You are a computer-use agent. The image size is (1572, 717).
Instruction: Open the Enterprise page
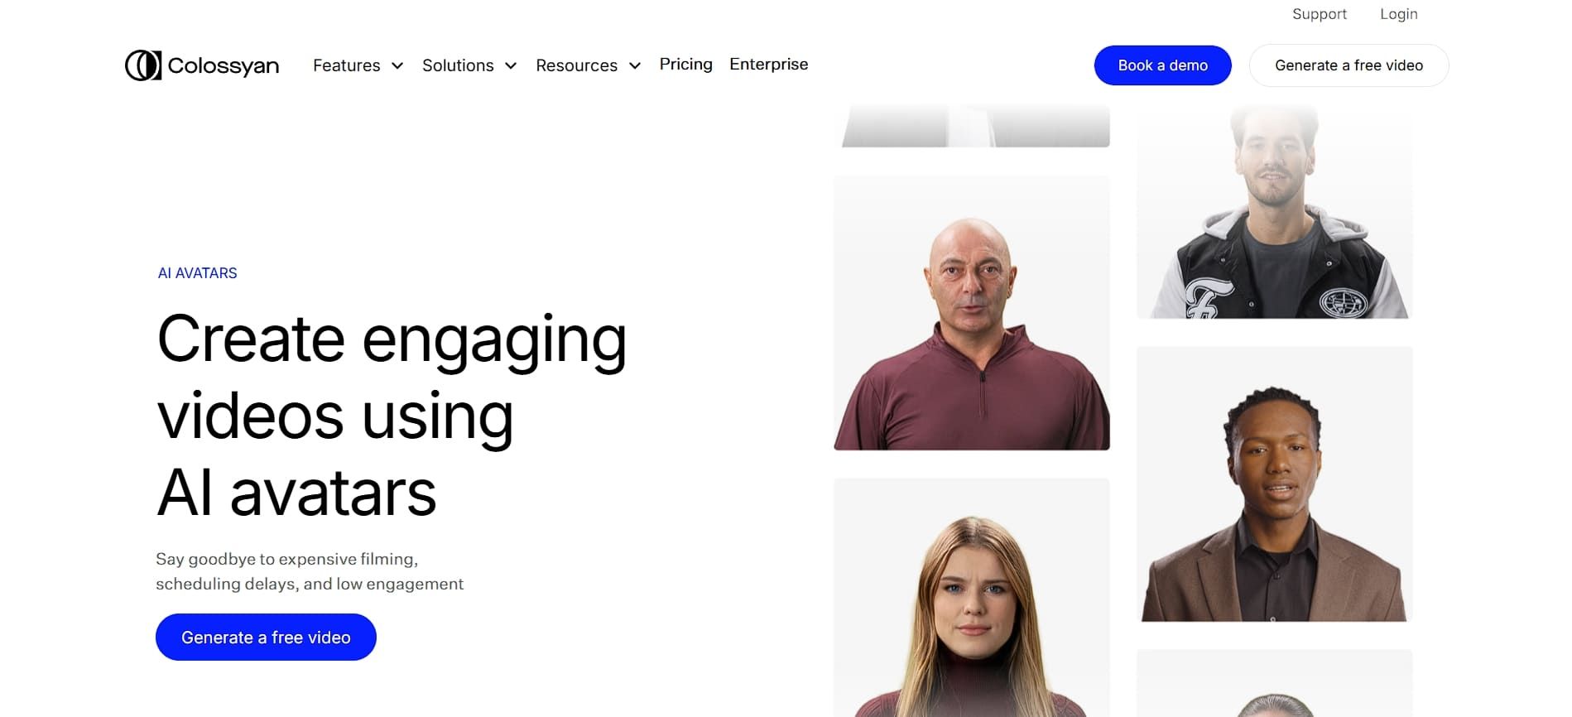(768, 65)
